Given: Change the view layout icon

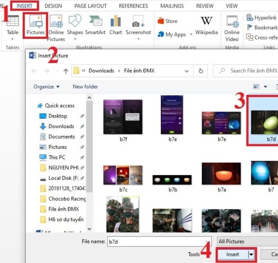Looking at the screenshot, I should click(x=256, y=86).
